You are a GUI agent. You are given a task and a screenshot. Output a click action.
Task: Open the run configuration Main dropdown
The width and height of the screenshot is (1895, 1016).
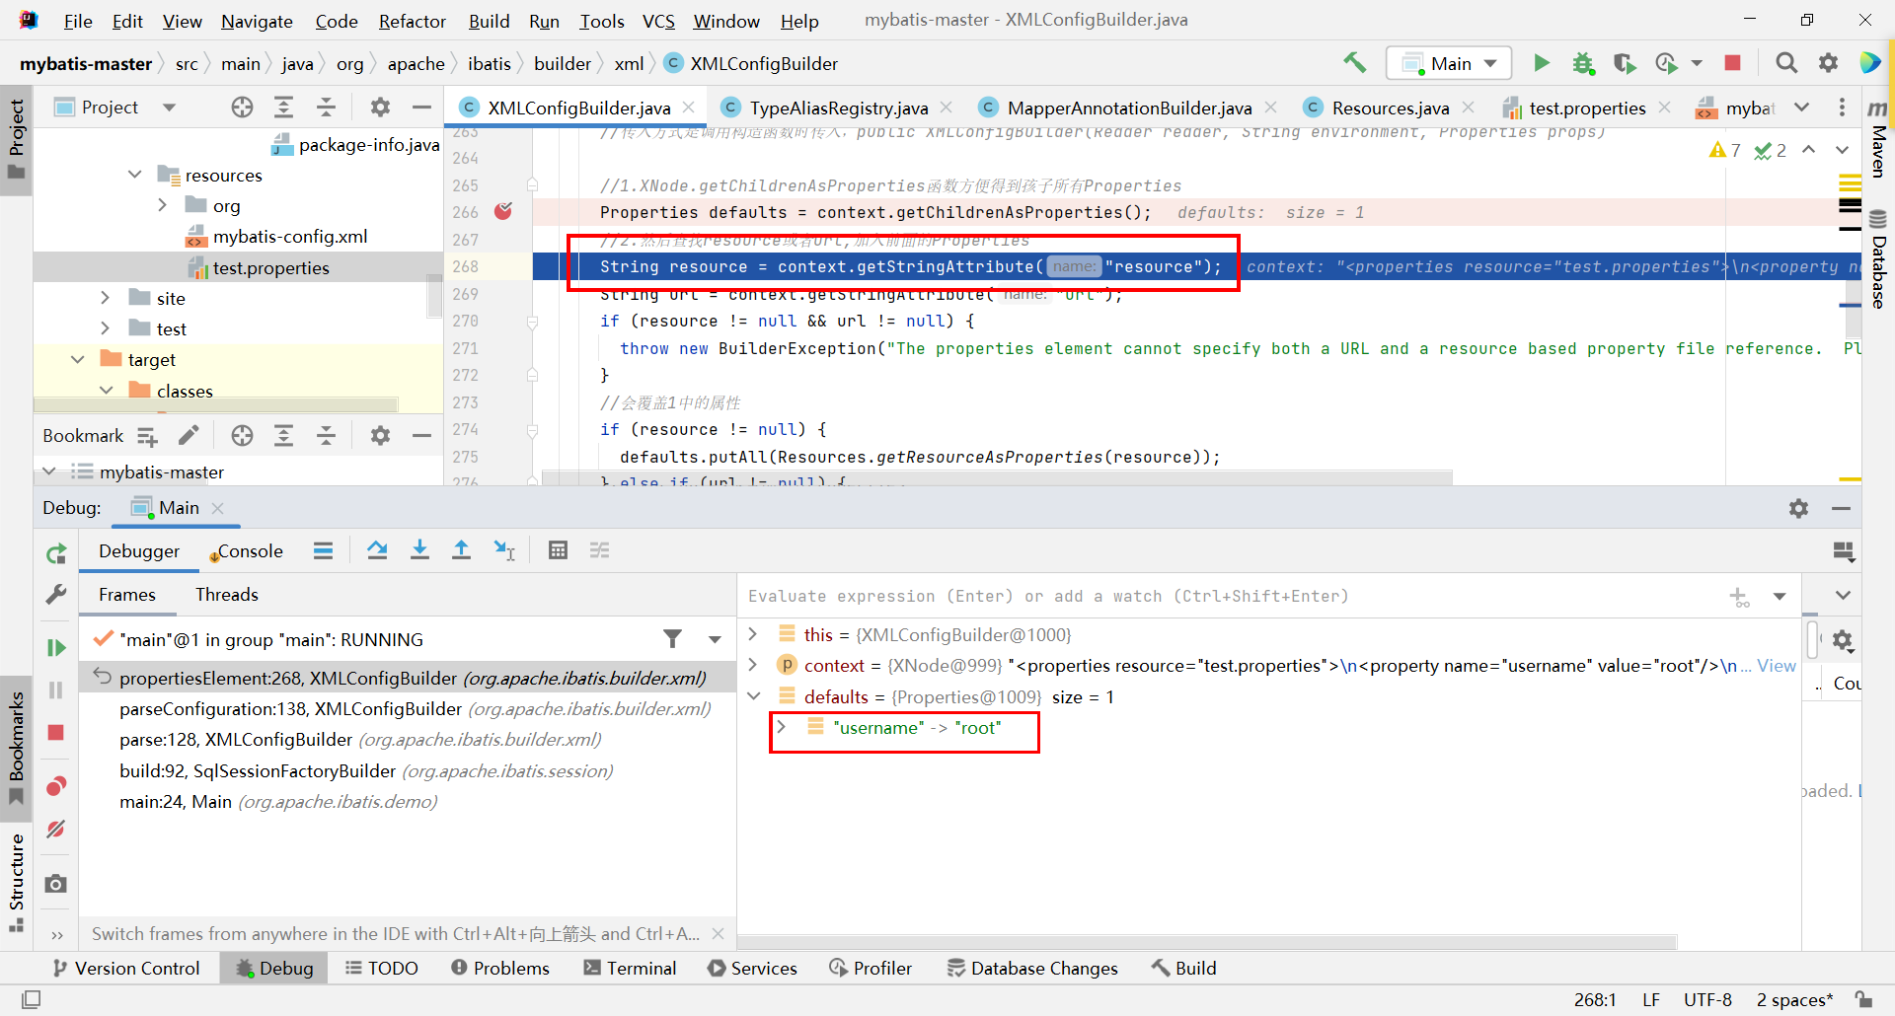tap(1449, 63)
